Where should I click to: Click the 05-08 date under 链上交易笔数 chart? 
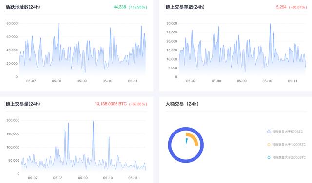point(216,81)
